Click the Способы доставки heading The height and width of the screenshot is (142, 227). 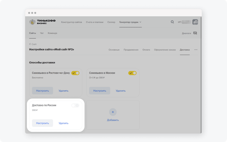[42, 63]
